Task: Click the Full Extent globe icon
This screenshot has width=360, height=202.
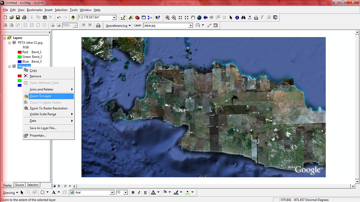Action: click(200, 18)
